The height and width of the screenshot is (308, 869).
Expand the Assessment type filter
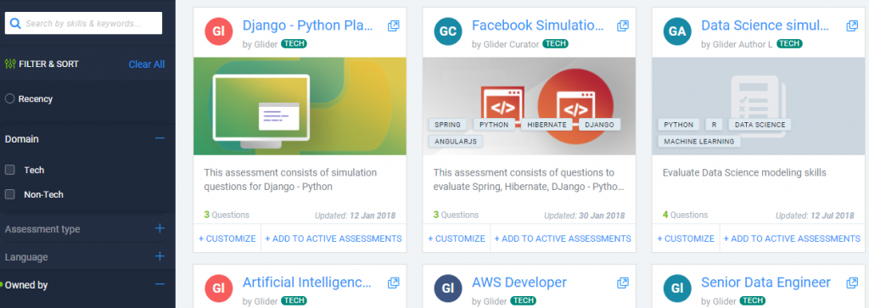point(160,228)
